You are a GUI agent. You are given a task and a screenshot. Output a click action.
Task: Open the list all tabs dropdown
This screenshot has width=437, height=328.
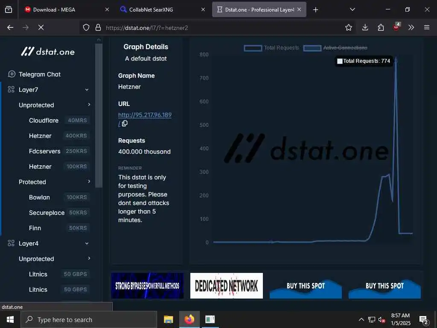[x=352, y=9]
